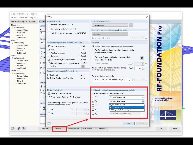Confirm the Detaily dialog with OK
This screenshot has width=193, height=145.
pyautogui.click(x=129, y=123)
